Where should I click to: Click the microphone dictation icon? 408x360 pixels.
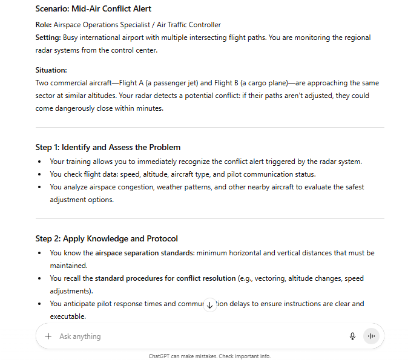coord(352,336)
